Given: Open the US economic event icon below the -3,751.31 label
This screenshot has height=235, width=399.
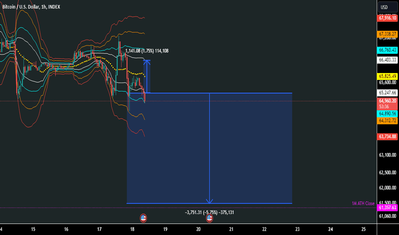Looking at the screenshot, I should 209,218.
